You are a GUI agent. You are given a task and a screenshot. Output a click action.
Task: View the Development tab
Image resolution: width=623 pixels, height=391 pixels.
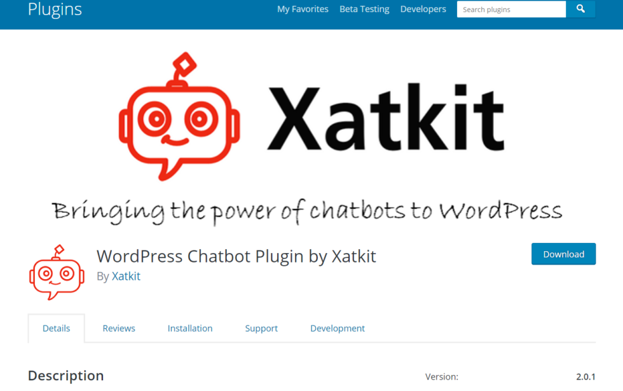point(338,328)
